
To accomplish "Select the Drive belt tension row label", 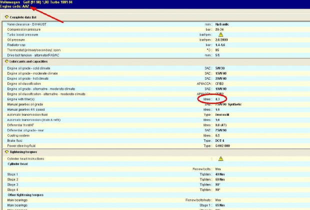I will 33,55.
